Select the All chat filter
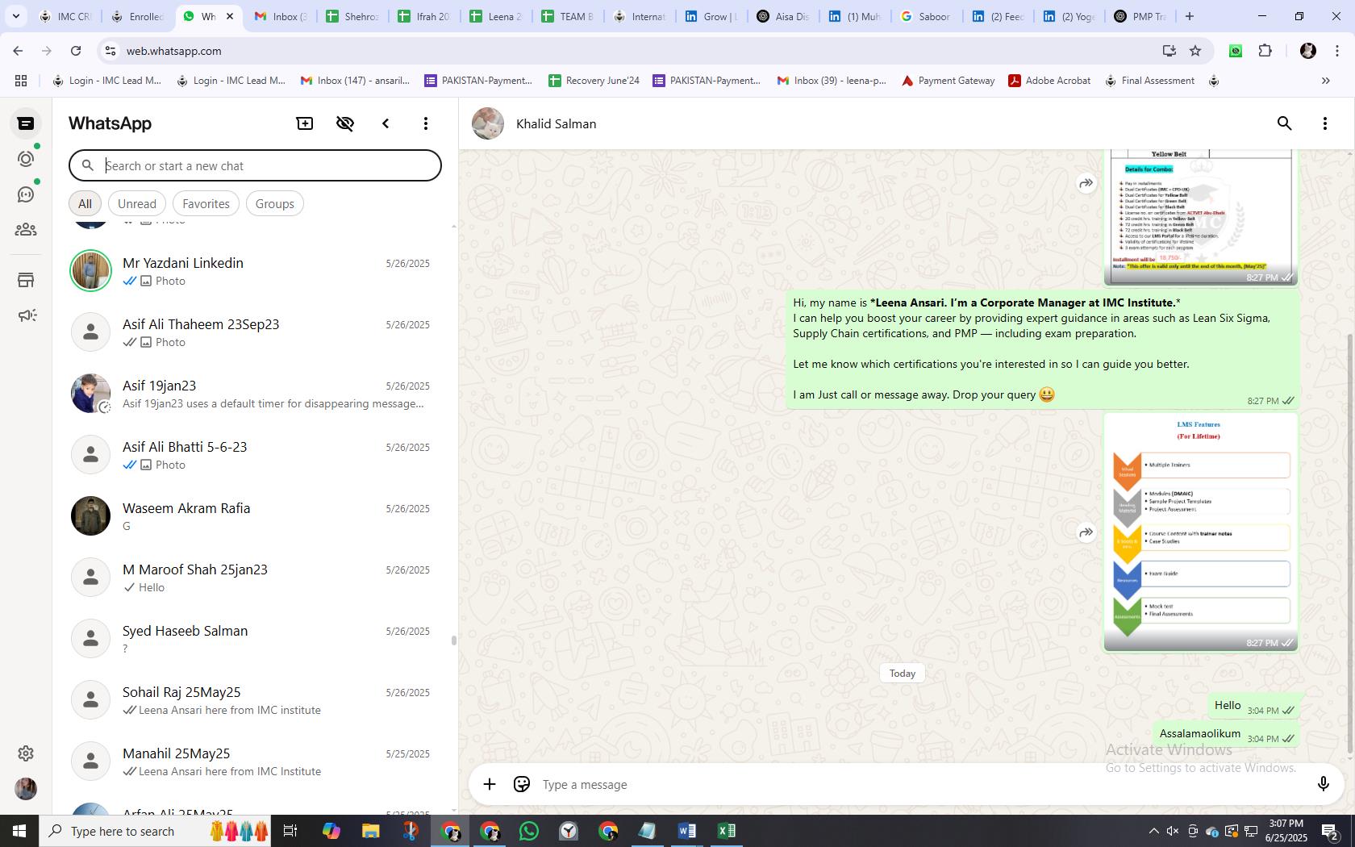Viewport: 1355px width, 847px height. tap(85, 204)
